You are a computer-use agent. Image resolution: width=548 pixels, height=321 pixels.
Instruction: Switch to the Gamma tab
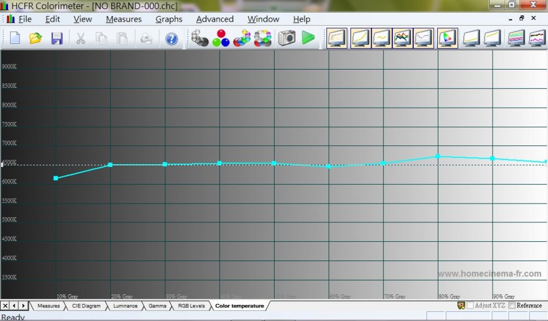pos(158,306)
